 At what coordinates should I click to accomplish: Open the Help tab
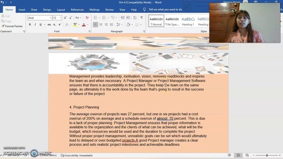click(134, 10)
